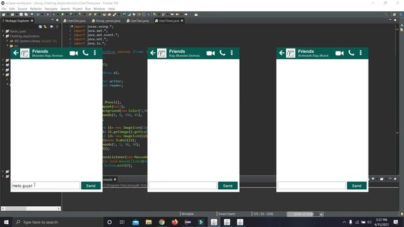Collapse all in Package Explorer
Viewport: 404px width, 227px height.
tap(40, 26)
